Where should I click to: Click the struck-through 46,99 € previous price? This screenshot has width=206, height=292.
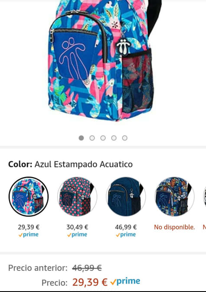click(x=87, y=268)
